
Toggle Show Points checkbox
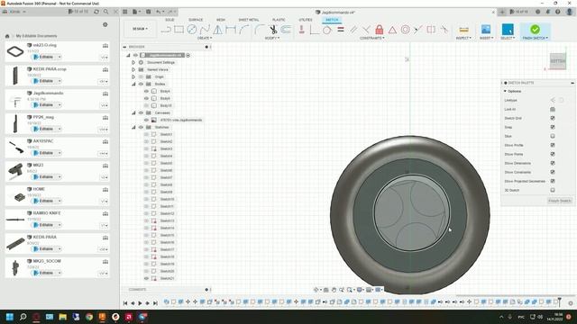(x=553, y=154)
